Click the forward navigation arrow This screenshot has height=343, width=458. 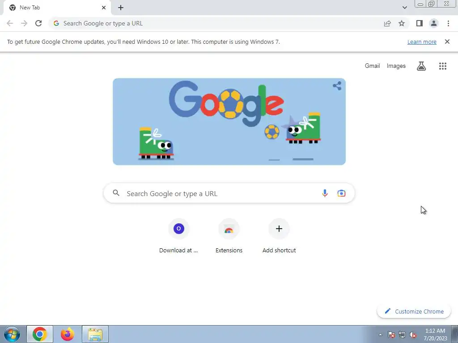pyautogui.click(x=24, y=23)
